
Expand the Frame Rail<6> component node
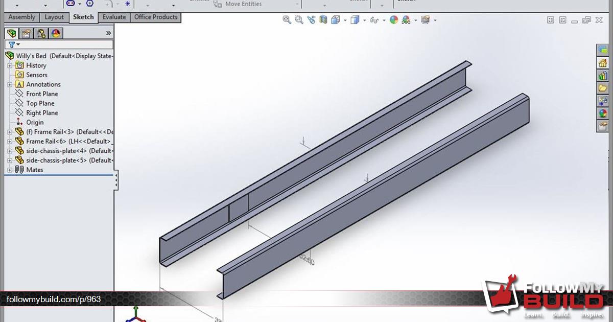(x=9, y=141)
